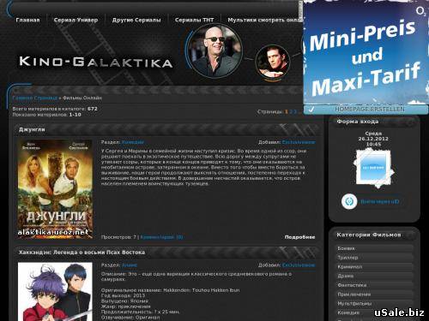The height and width of the screenshot is (321, 429).
Task: Open the Джунгли entry's section (Раздел) link
Action: click(x=132, y=142)
